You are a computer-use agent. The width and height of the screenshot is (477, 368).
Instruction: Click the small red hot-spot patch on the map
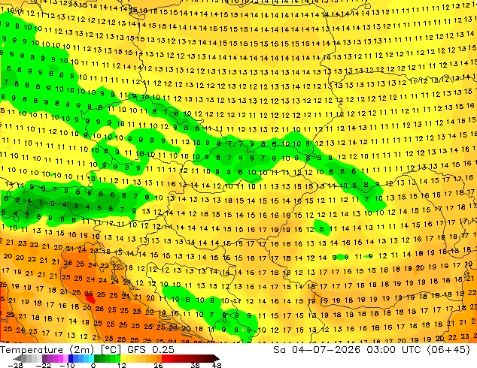coord(90,298)
